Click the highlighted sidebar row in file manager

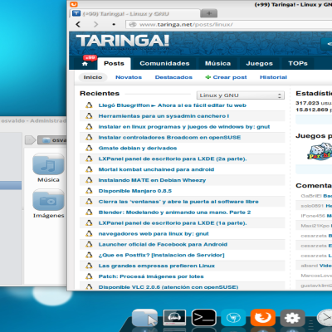[11, 185]
